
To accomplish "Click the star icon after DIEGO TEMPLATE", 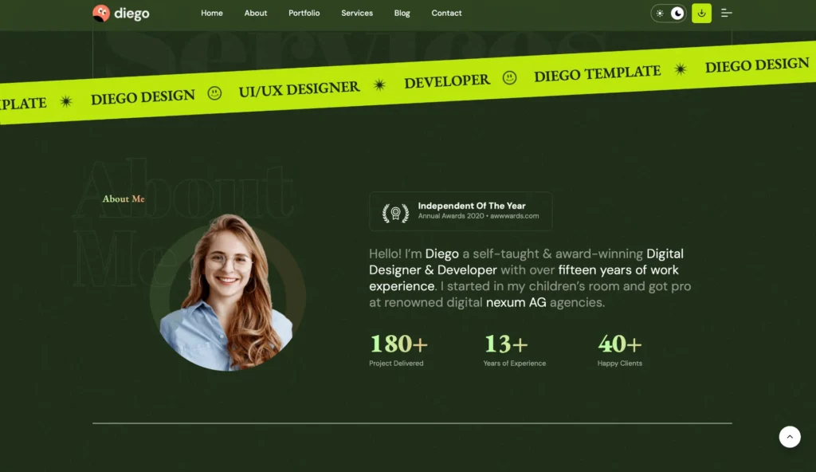I will pyautogui.click(x=681, y=69).
